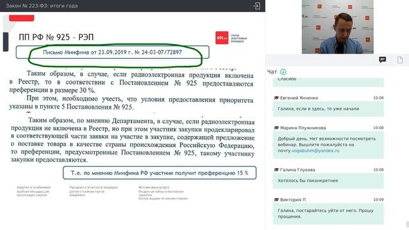Click the exit webinar icon in header
The height and width of the screenshot is (230, 409).
256,6
